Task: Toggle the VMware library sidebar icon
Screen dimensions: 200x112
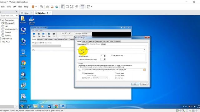Action: 62,7
